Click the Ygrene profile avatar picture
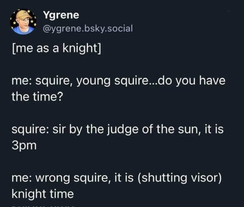The width and height of the screenshot is (244, 207). (23, 21)
